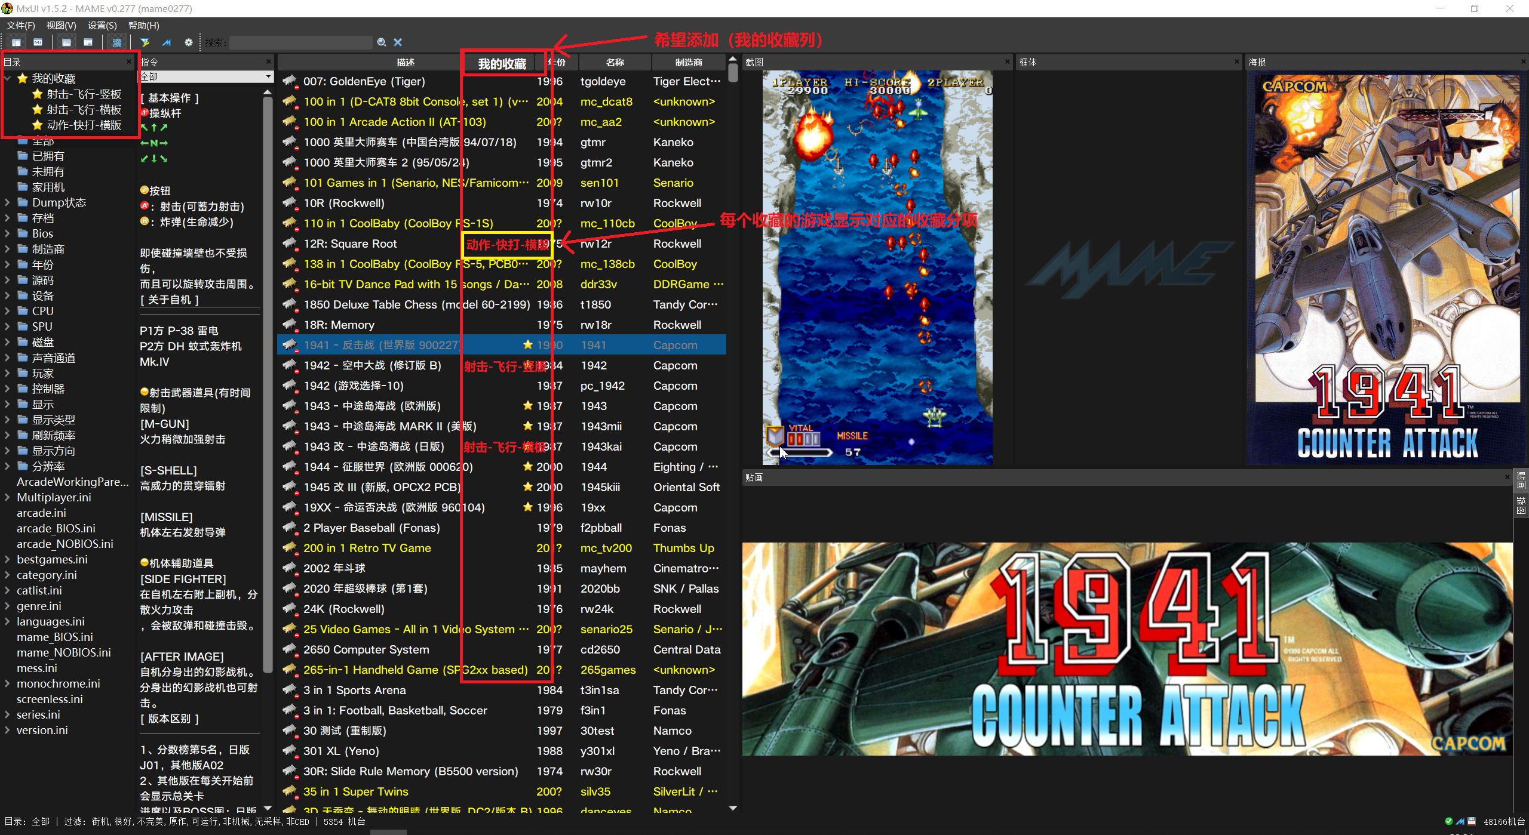Select the 家用机 folder icon
Screen dimensions: 1529x835
pyautogui.click(x=23, y=187)
